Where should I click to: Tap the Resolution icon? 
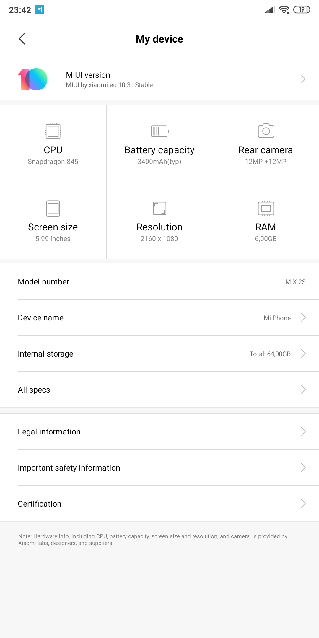[x=159, y=209]
